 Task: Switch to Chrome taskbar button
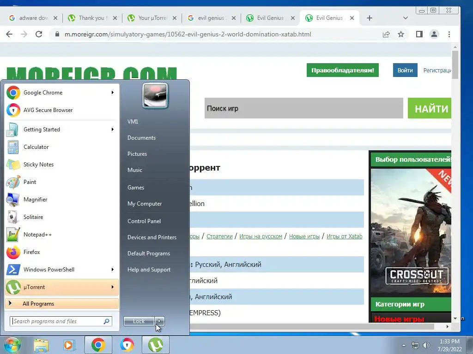click(x=98, y=345)
